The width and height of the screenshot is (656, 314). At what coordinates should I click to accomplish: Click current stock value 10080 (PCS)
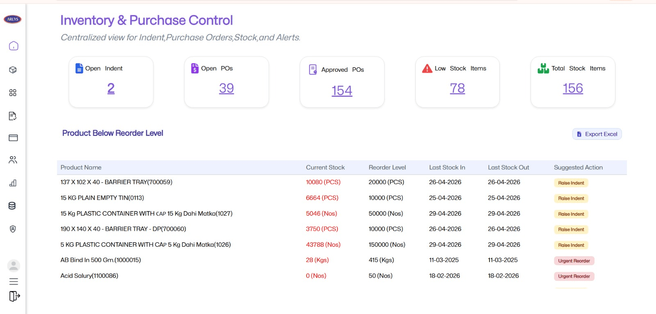(x=323, y=182)
